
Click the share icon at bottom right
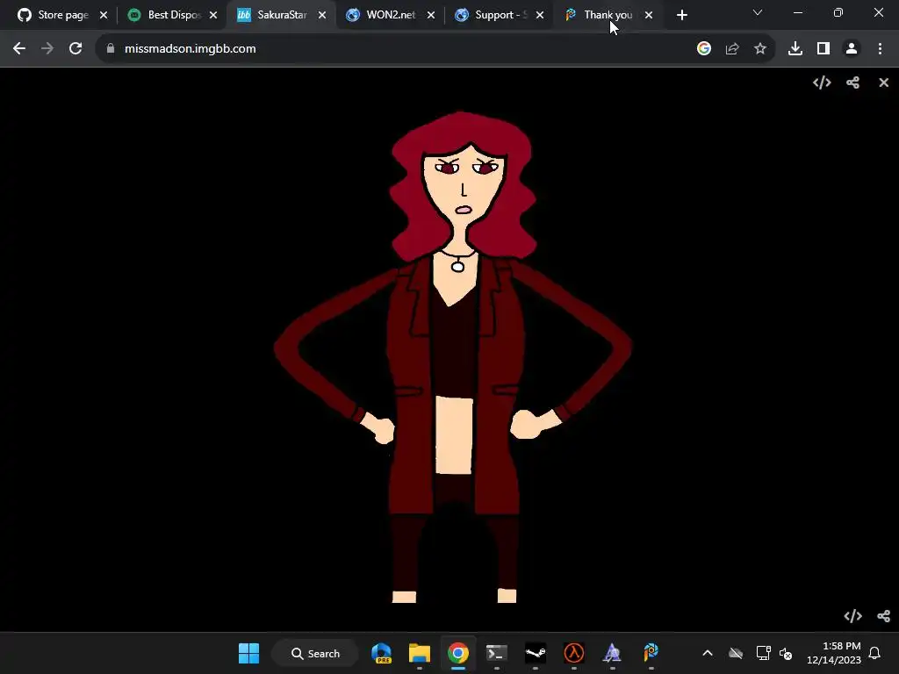tap(883, 616)
